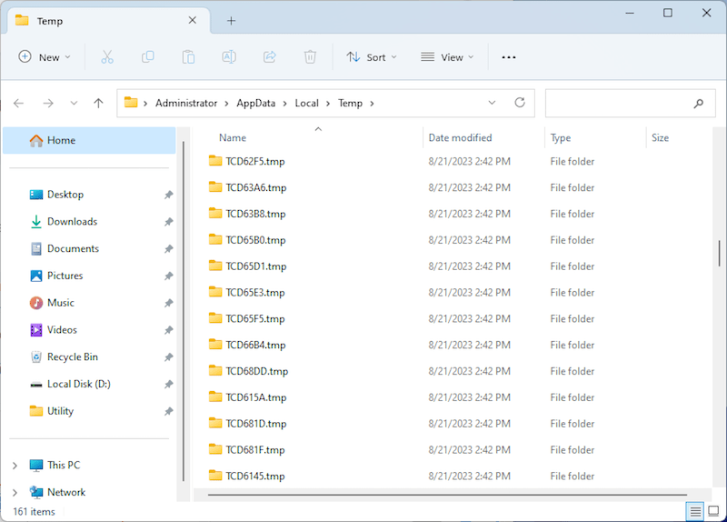Unpin Downloads from quick access
Screen dimensions: 727x522
(168, 222)
